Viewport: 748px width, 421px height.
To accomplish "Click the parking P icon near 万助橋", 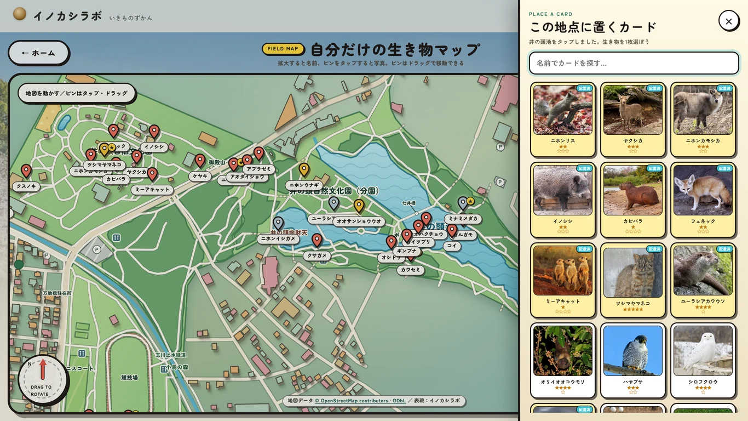I will point(47,255).
